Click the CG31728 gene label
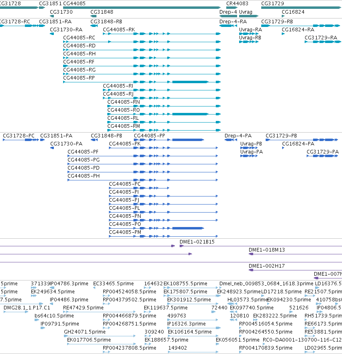342x354 pixels. pyautogui.click(x=10, y=4)
